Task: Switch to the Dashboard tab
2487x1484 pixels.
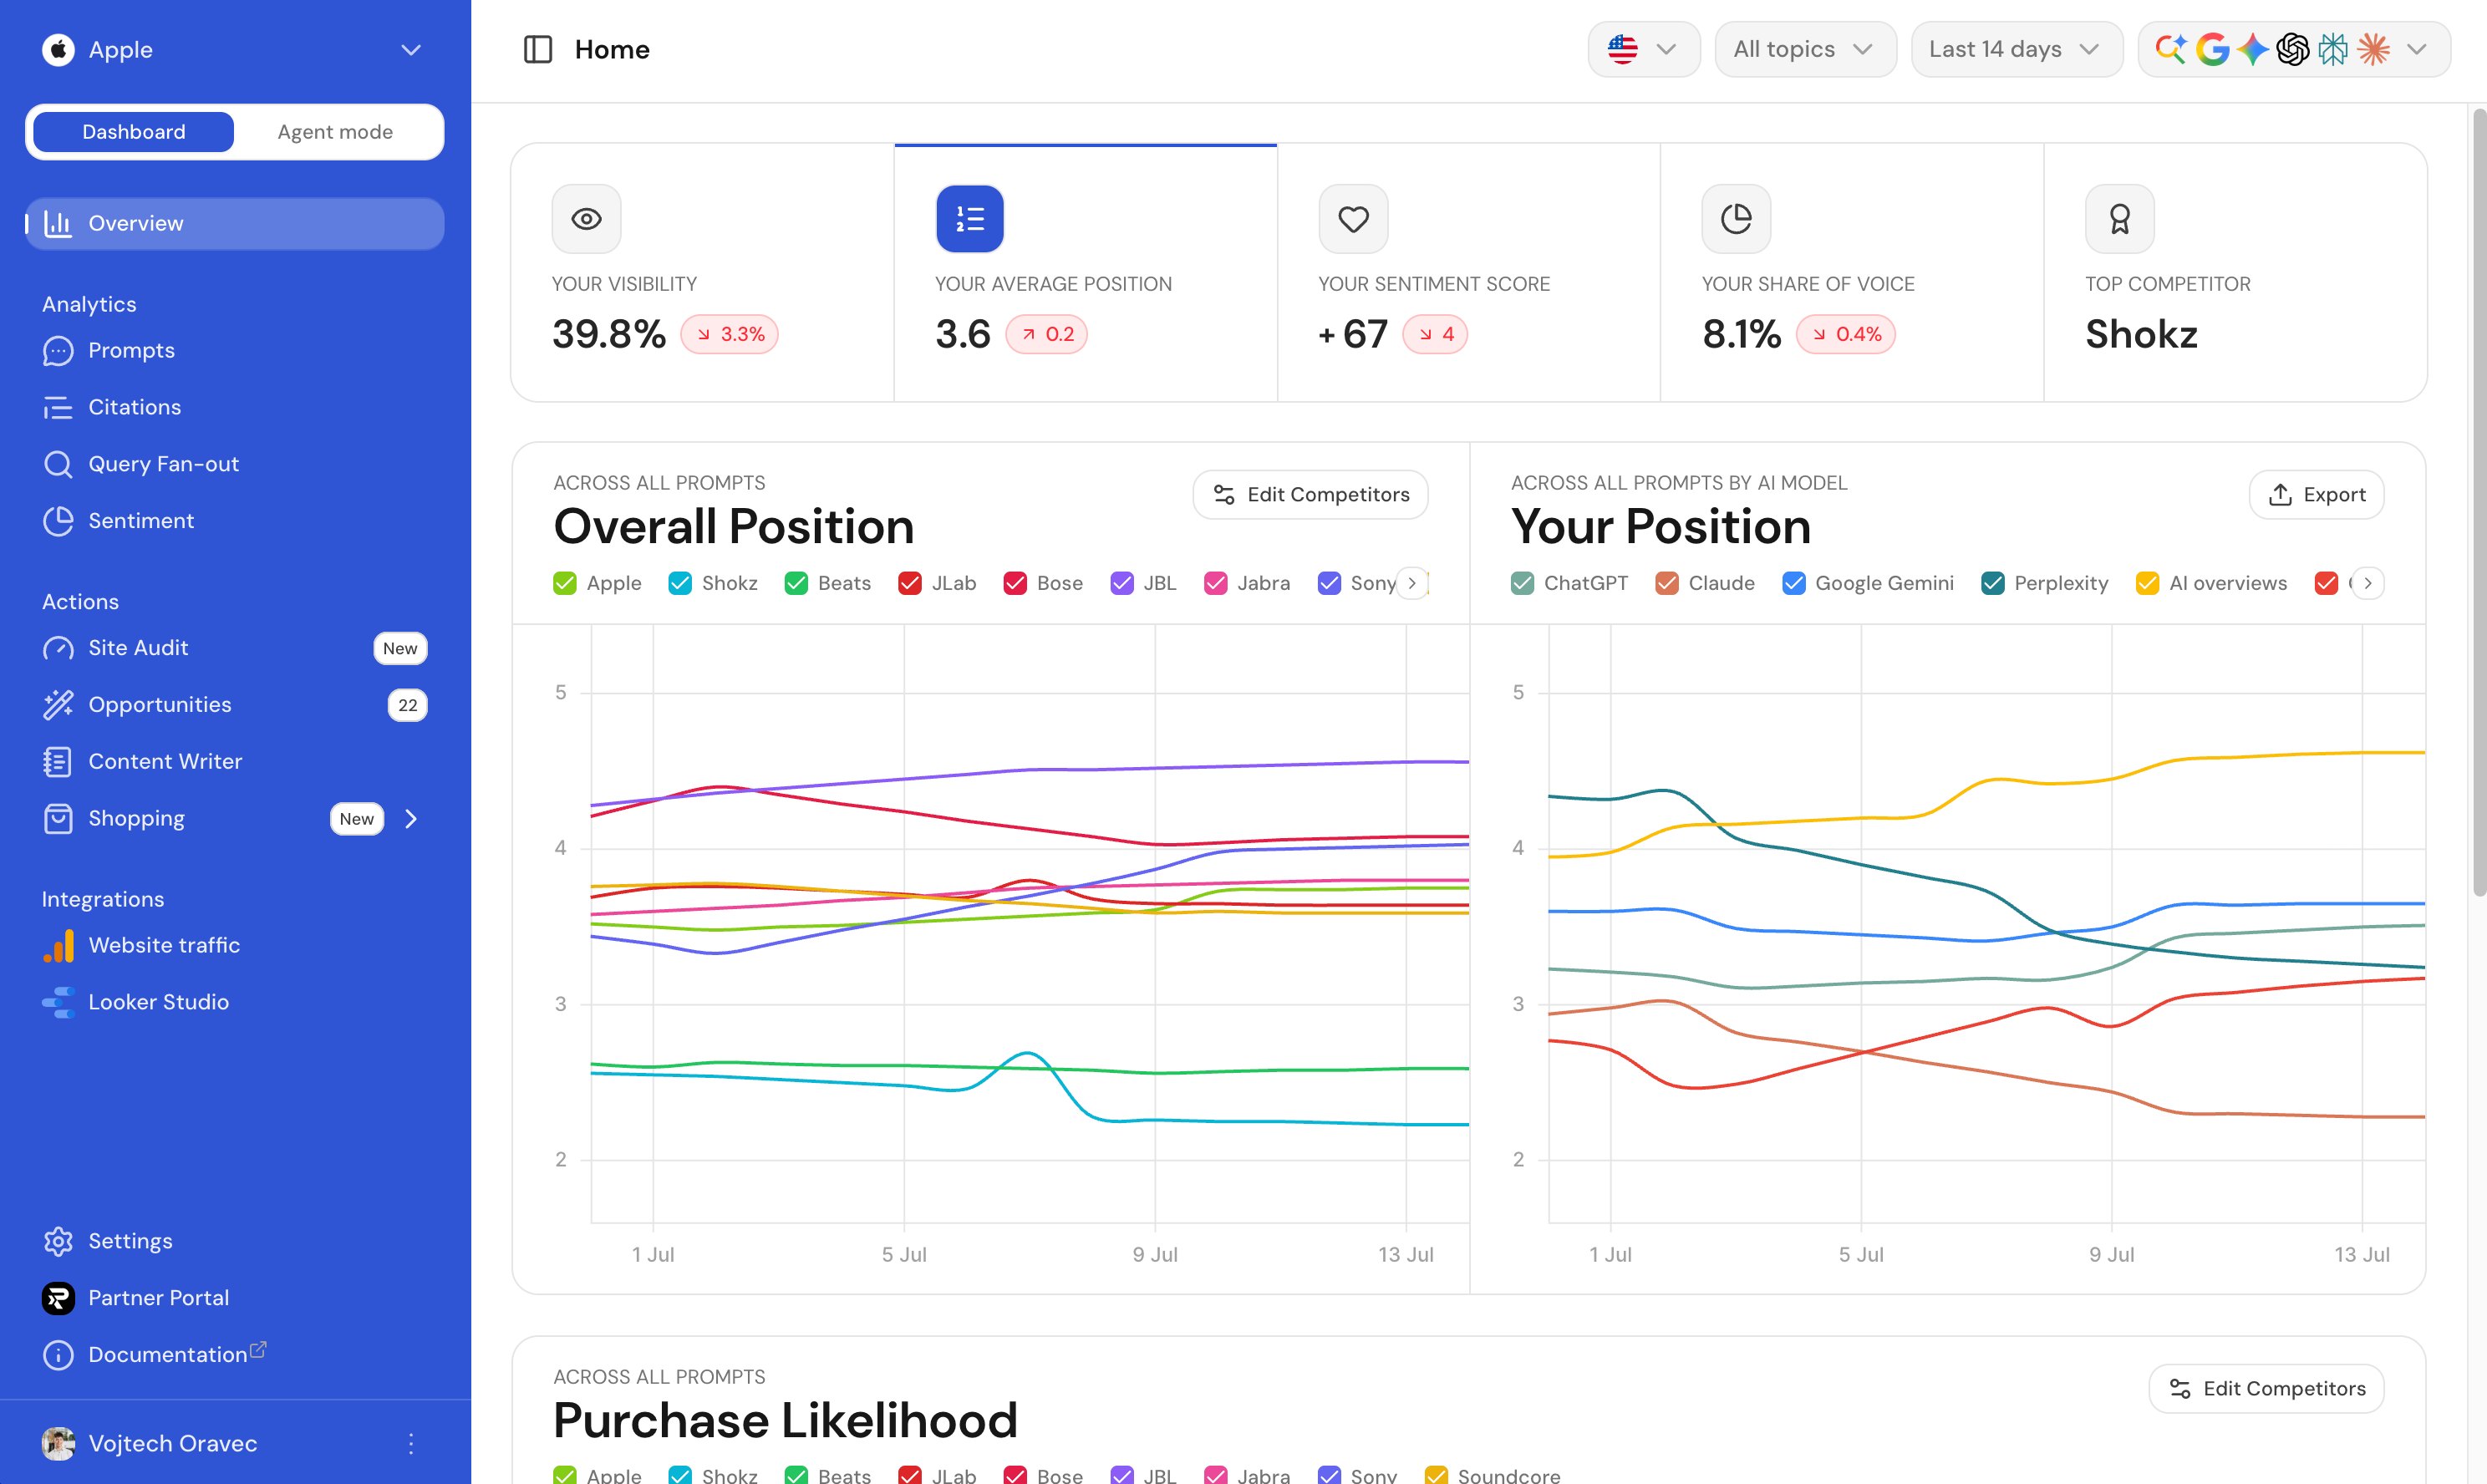Action: 134,132
